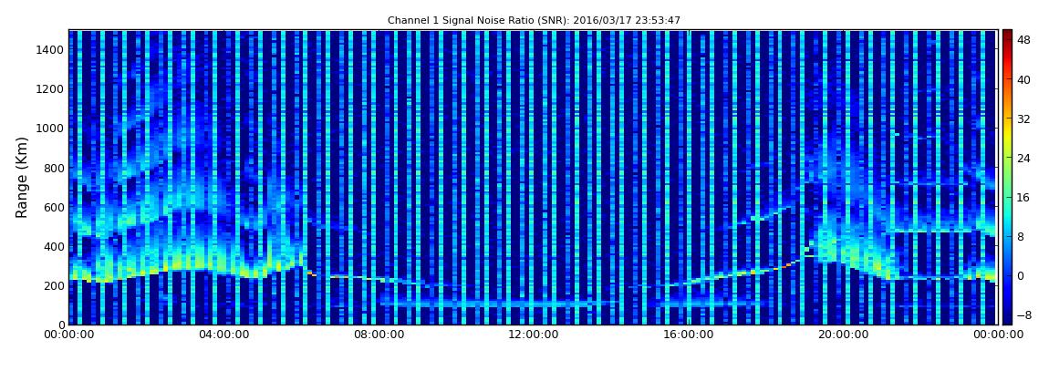Click the 12:00:00 time axis label
This screenshot has height=371, width=1049.
click(x=532, y=335)
